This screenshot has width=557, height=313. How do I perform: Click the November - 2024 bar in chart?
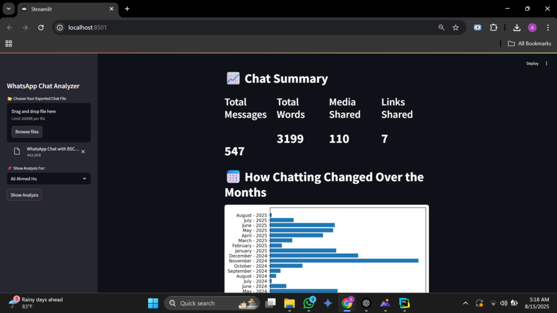point(344,261)
